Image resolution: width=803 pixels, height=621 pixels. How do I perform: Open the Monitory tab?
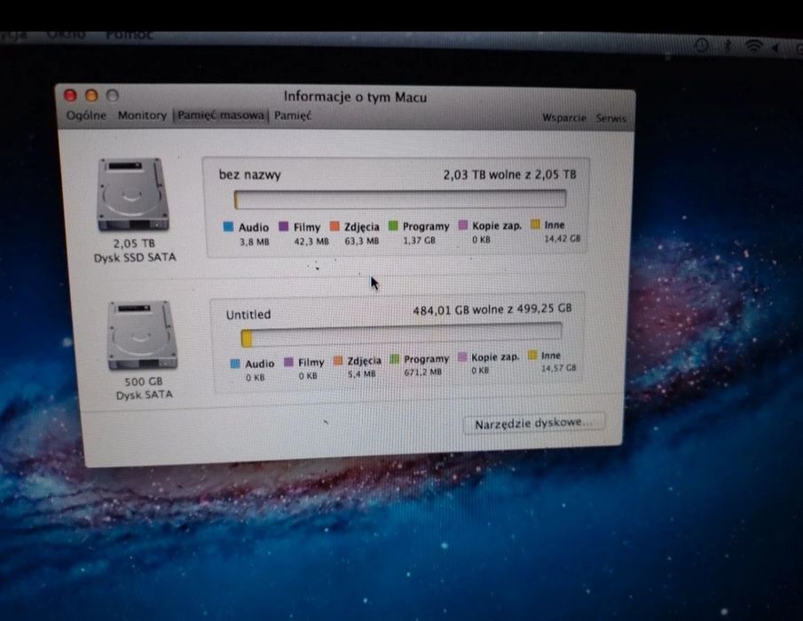coord(142,115)
